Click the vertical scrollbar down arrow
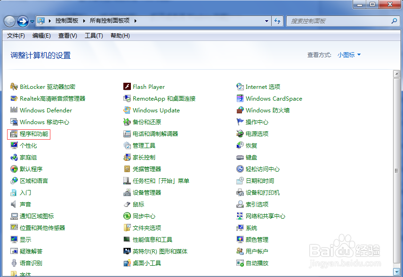This screenshot has width=403, height=277. (x=396, y=272)
